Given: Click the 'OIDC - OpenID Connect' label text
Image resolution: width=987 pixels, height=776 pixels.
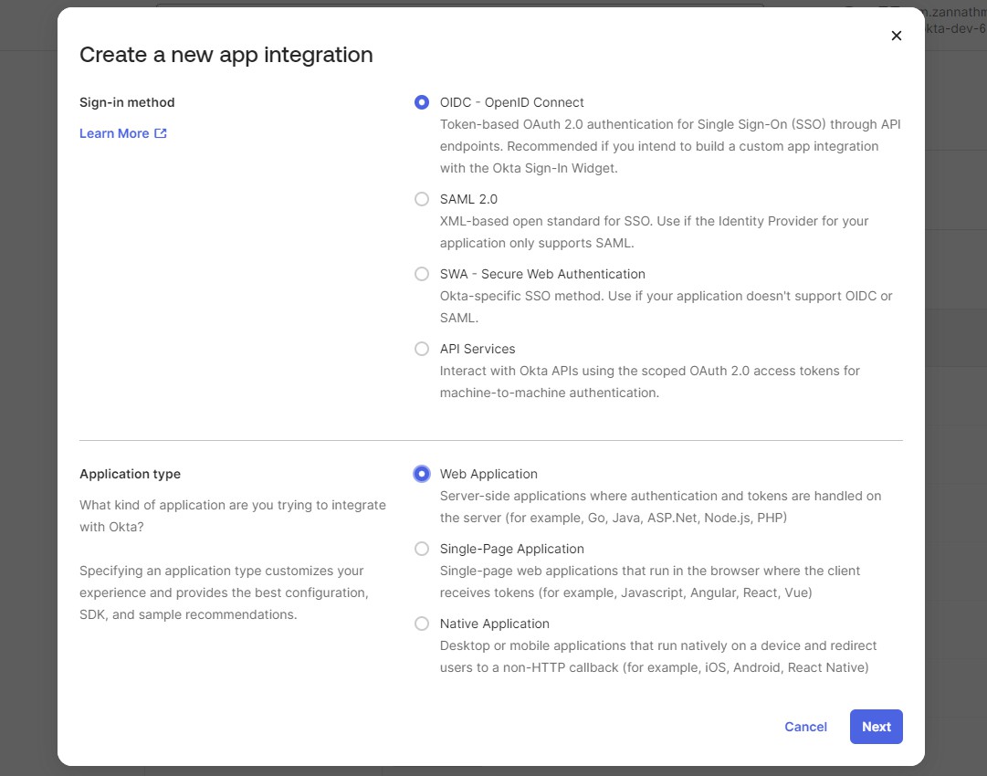Looking at the screenshot, I should (x=511, y=102).
